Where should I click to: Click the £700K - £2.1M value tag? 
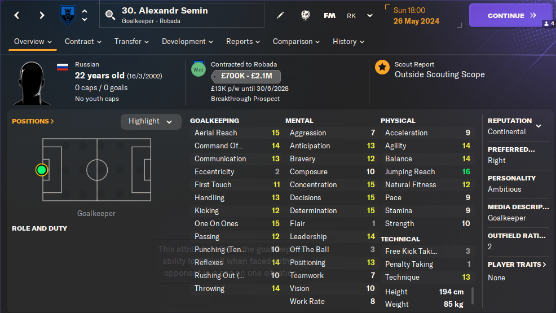pos(245,76)
